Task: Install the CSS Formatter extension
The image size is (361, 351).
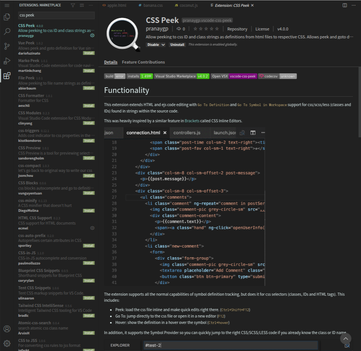Action: (x=88, y=106)
